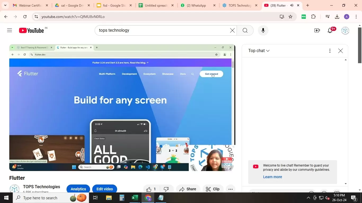Open the muted volume tray icon
362x203 pixels.
coord(328,198)
